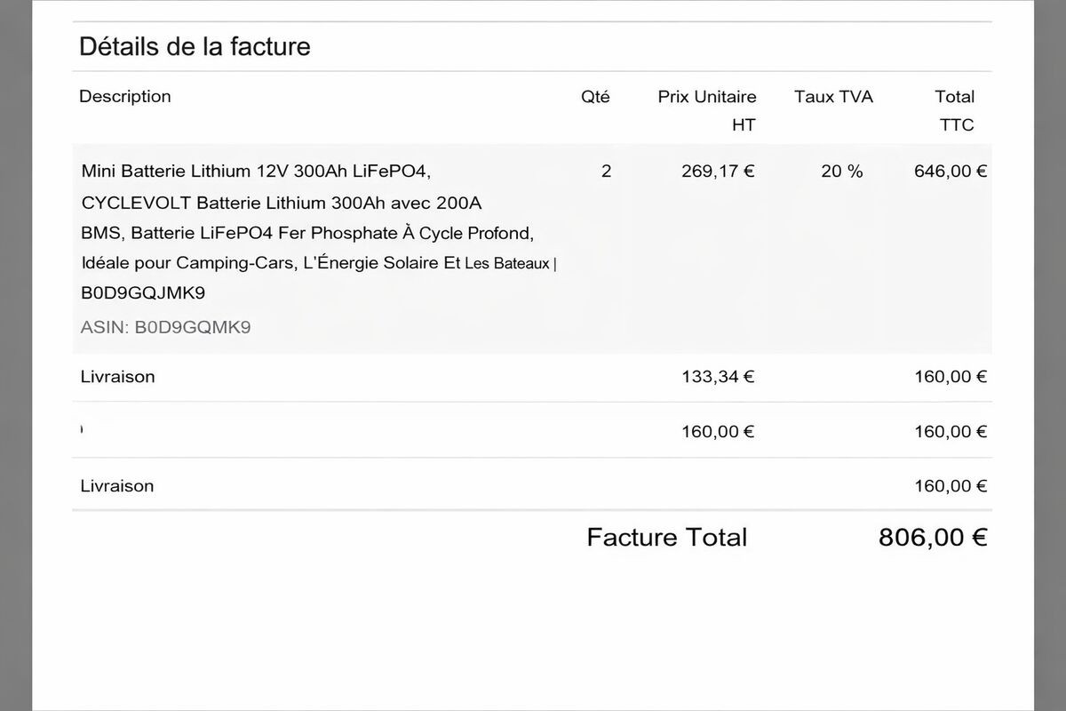Viewport: 1066px width, 711px height.
Task: Select the 269,17 € unit price
Action: click(x=718, y=172)
